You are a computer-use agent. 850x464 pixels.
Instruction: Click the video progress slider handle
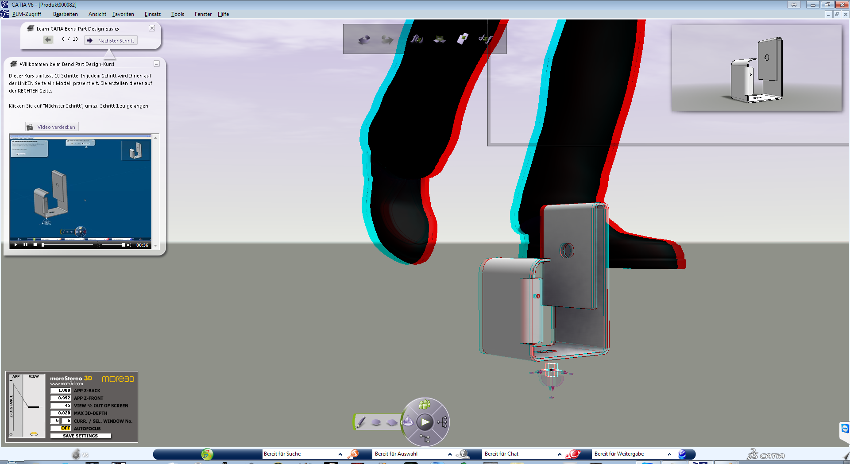pyautogui.click(x=43, y=245)
